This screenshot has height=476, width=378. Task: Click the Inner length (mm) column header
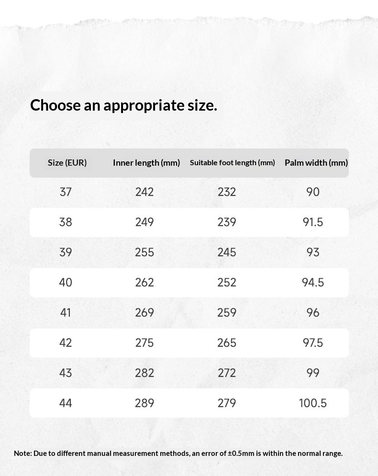[146, 163]
